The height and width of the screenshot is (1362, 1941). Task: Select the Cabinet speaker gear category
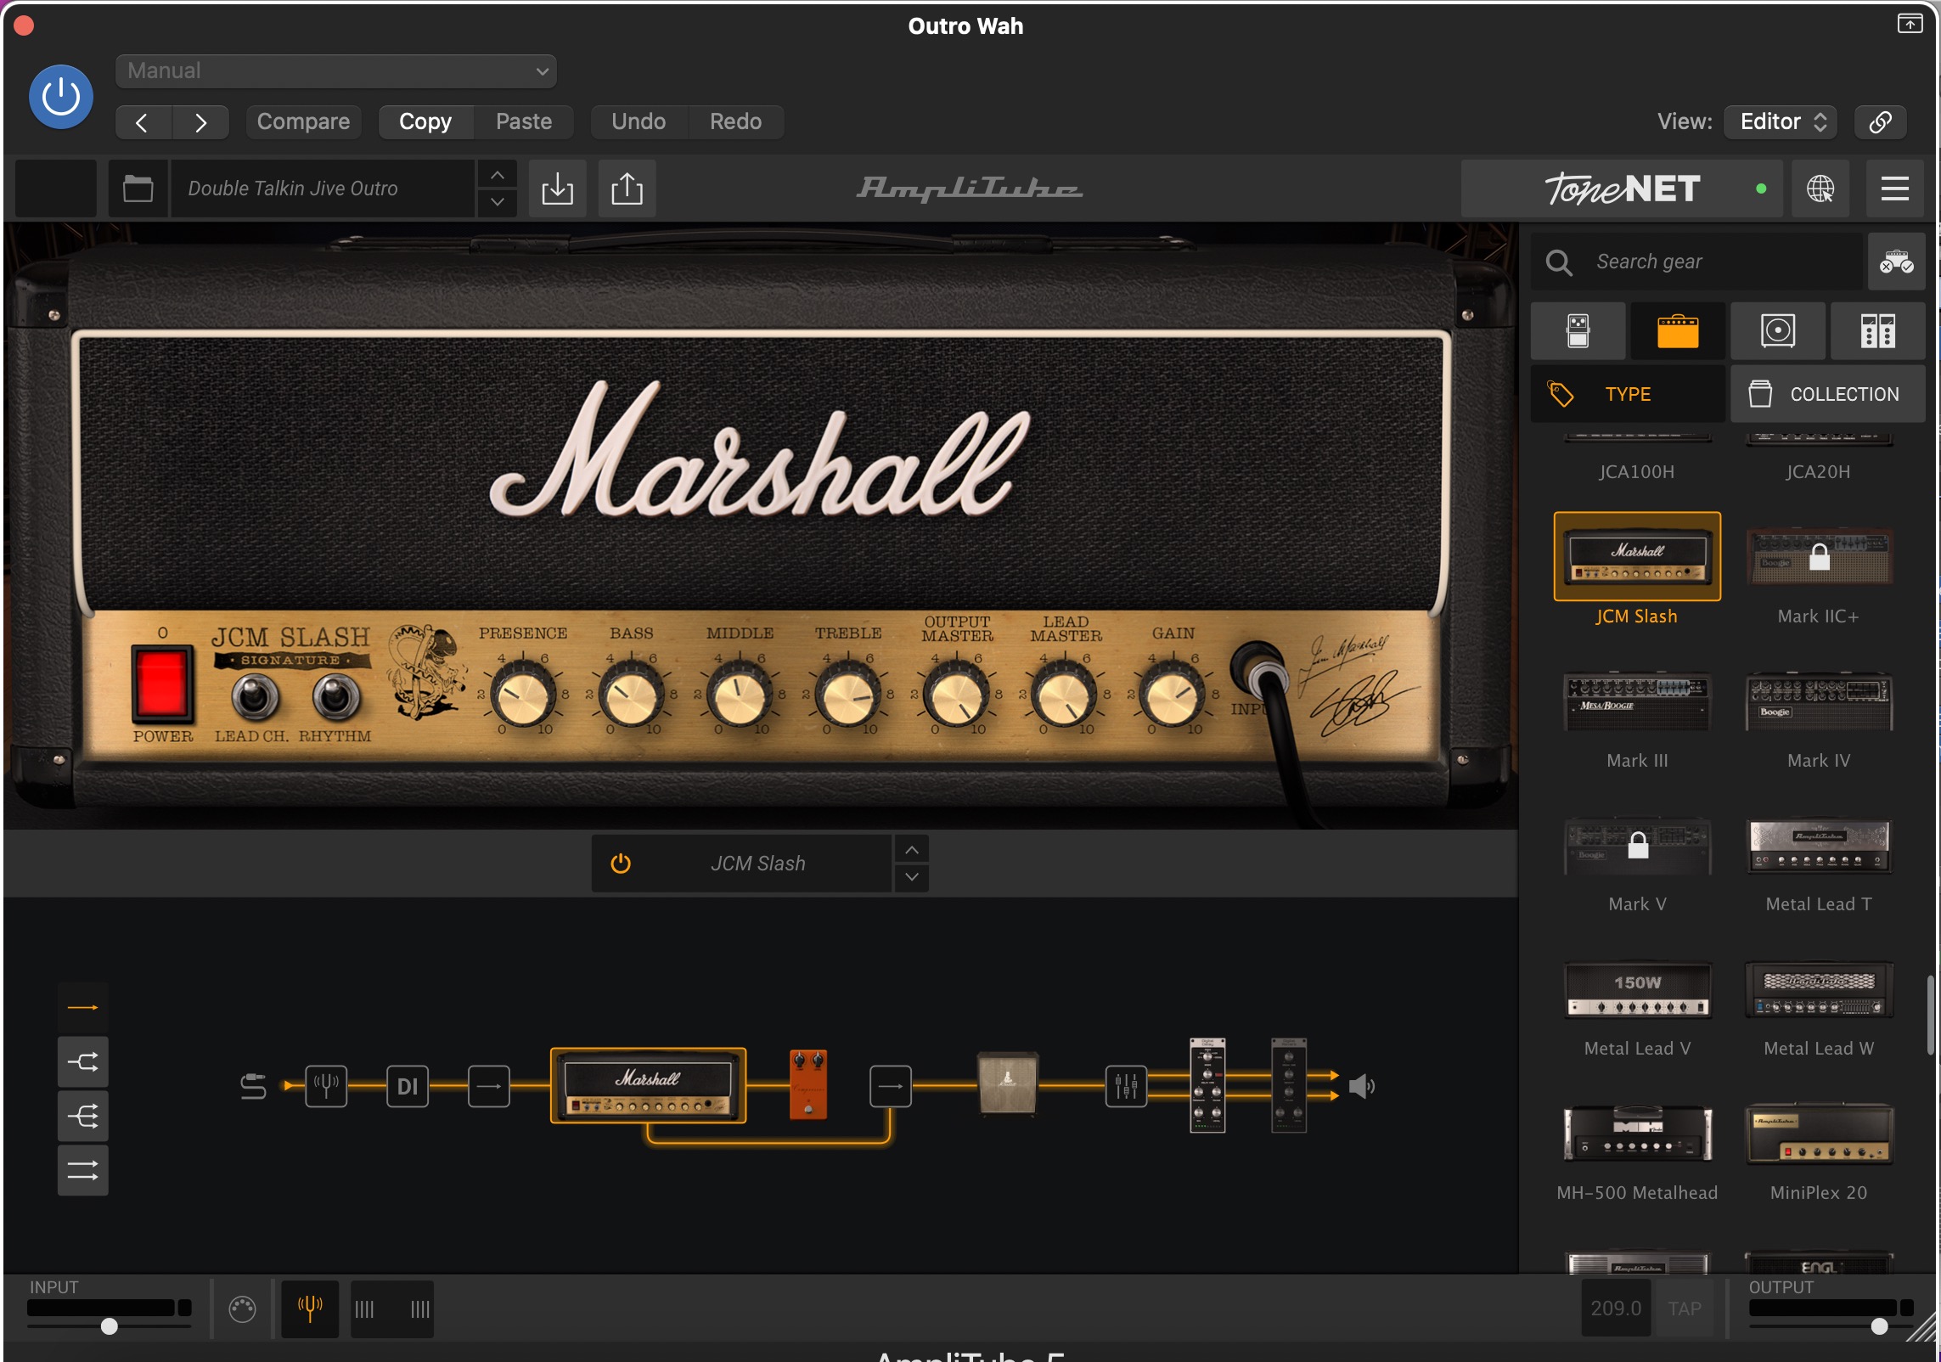1778,330
